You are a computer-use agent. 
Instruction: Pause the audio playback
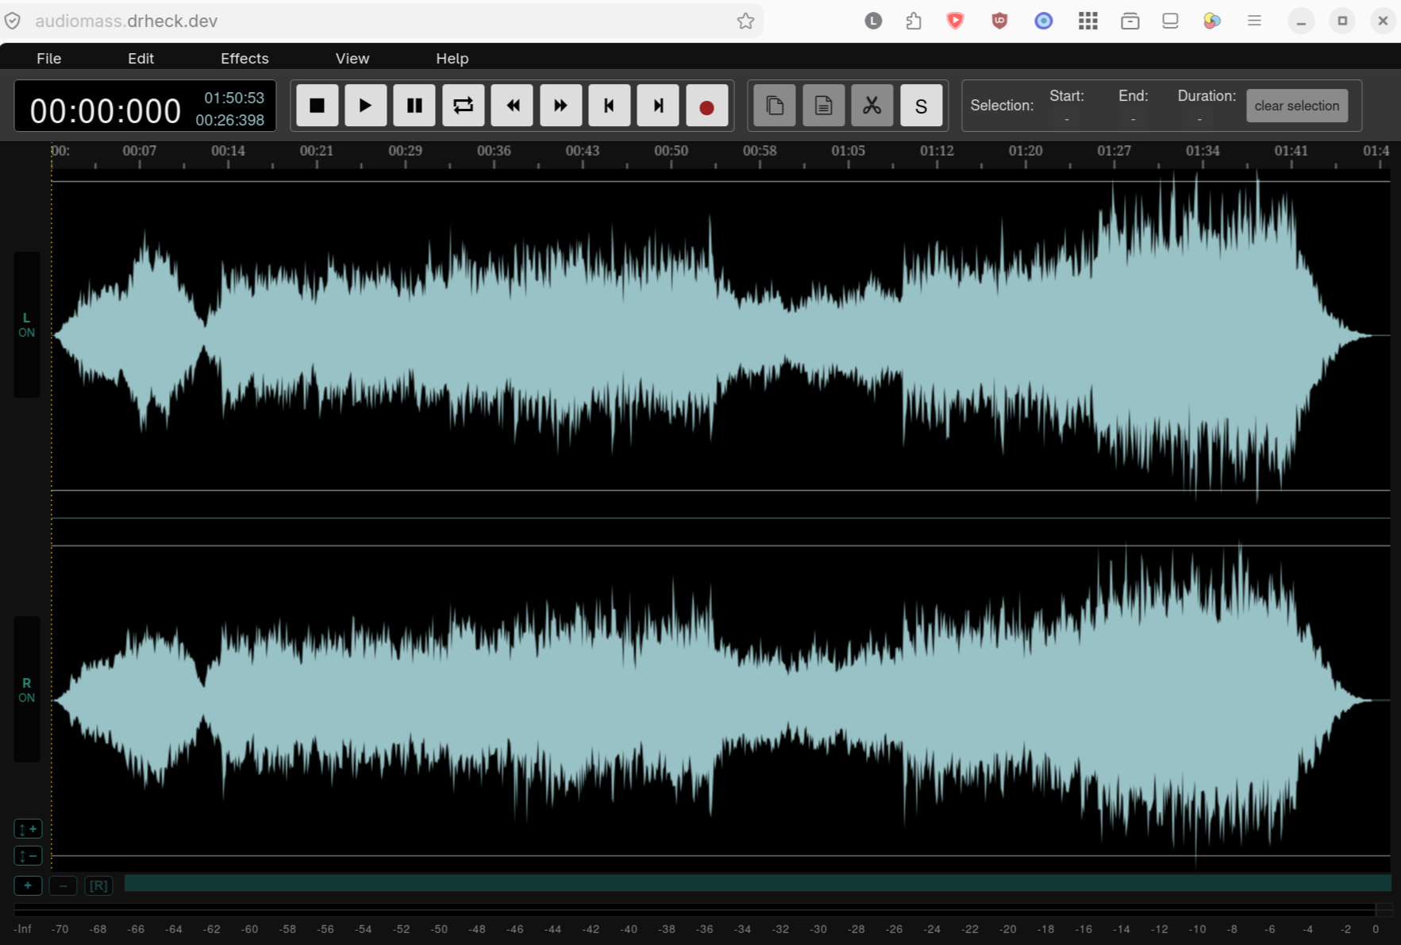point(414,105)
